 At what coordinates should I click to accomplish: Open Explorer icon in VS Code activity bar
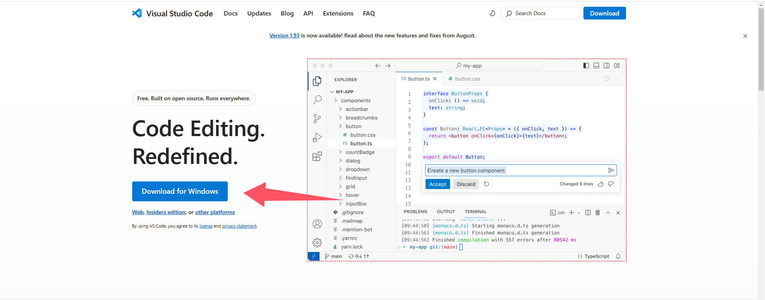tap(317, 81)
